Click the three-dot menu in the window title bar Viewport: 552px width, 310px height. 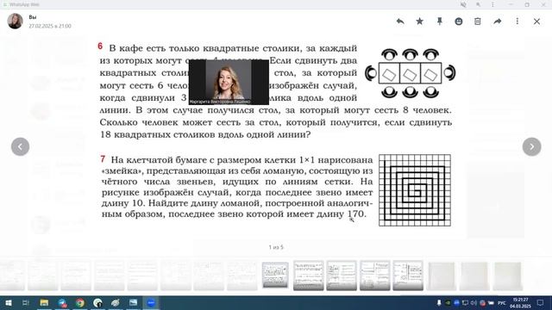(x=492, y=4)
